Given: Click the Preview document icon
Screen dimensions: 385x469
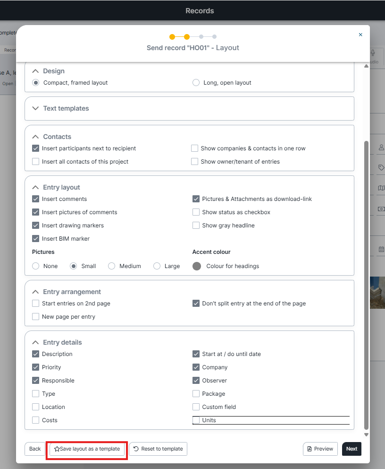Looking at the screenshot, I should tap(310, 449).
